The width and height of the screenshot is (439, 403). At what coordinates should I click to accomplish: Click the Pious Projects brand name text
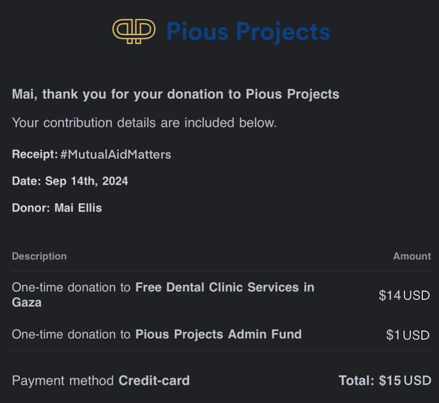tap(248, 31)
